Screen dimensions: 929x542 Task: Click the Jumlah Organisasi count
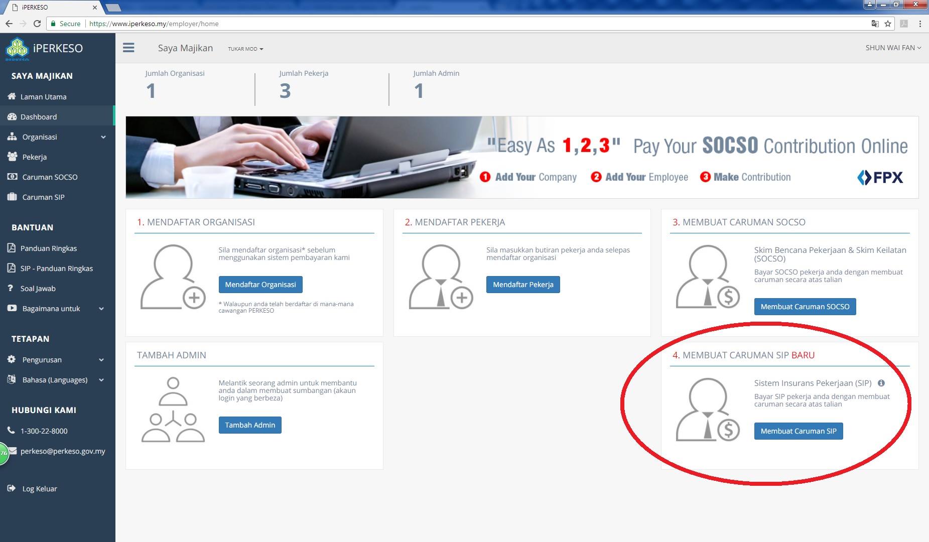click(x=151, y=91)
